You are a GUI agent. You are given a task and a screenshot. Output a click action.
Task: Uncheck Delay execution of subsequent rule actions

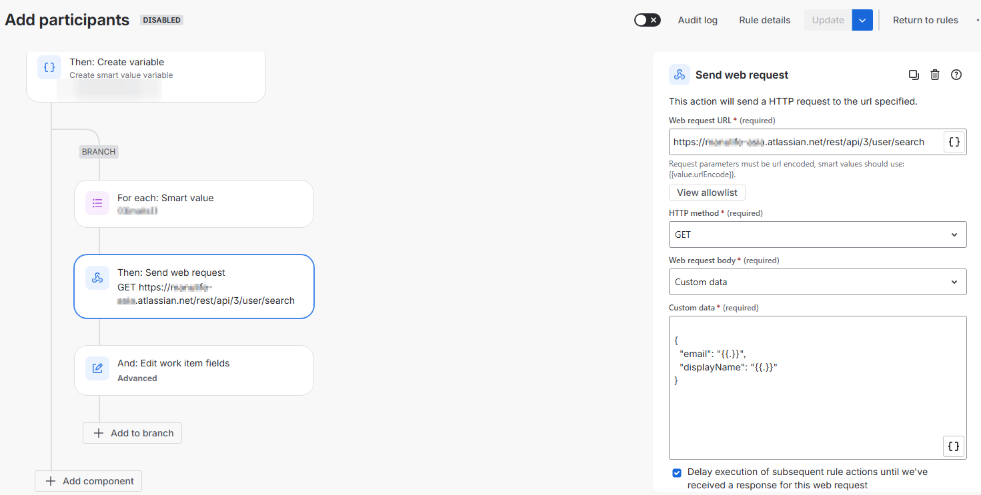coord(677,472)
